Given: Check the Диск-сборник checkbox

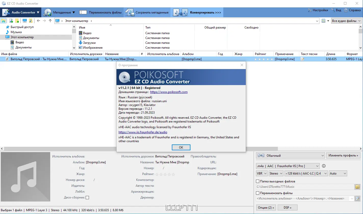Looking at the screenshot, I should point(87,197).
